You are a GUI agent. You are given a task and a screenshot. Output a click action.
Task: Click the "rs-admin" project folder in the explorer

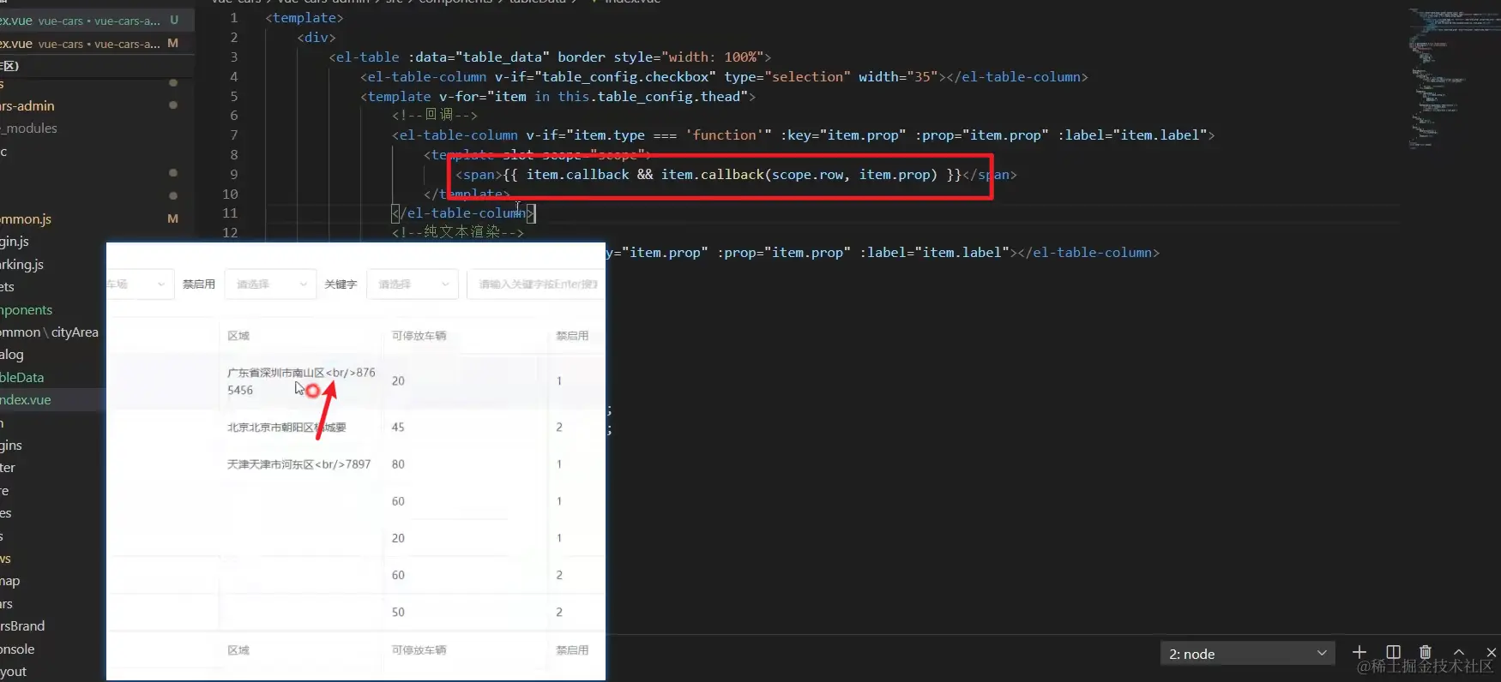coord(27,106)
